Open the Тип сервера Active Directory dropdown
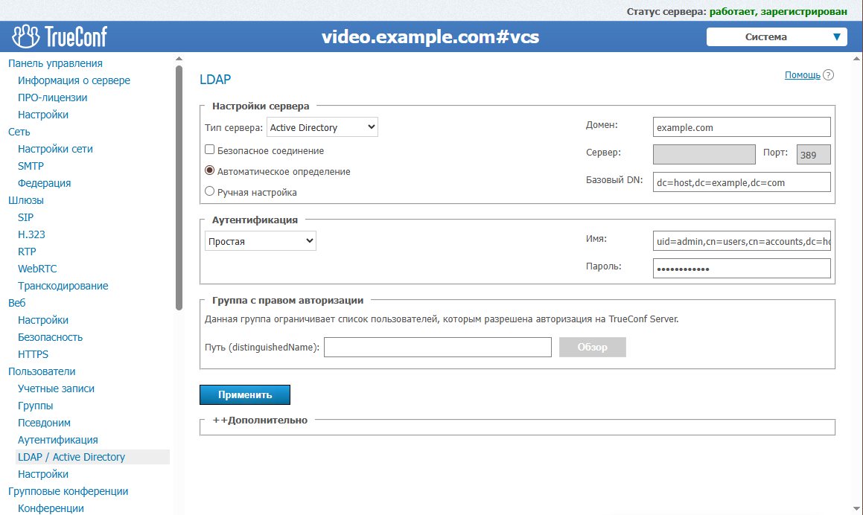The width and height of the screenshot is (863, 515). coord(322,127)
